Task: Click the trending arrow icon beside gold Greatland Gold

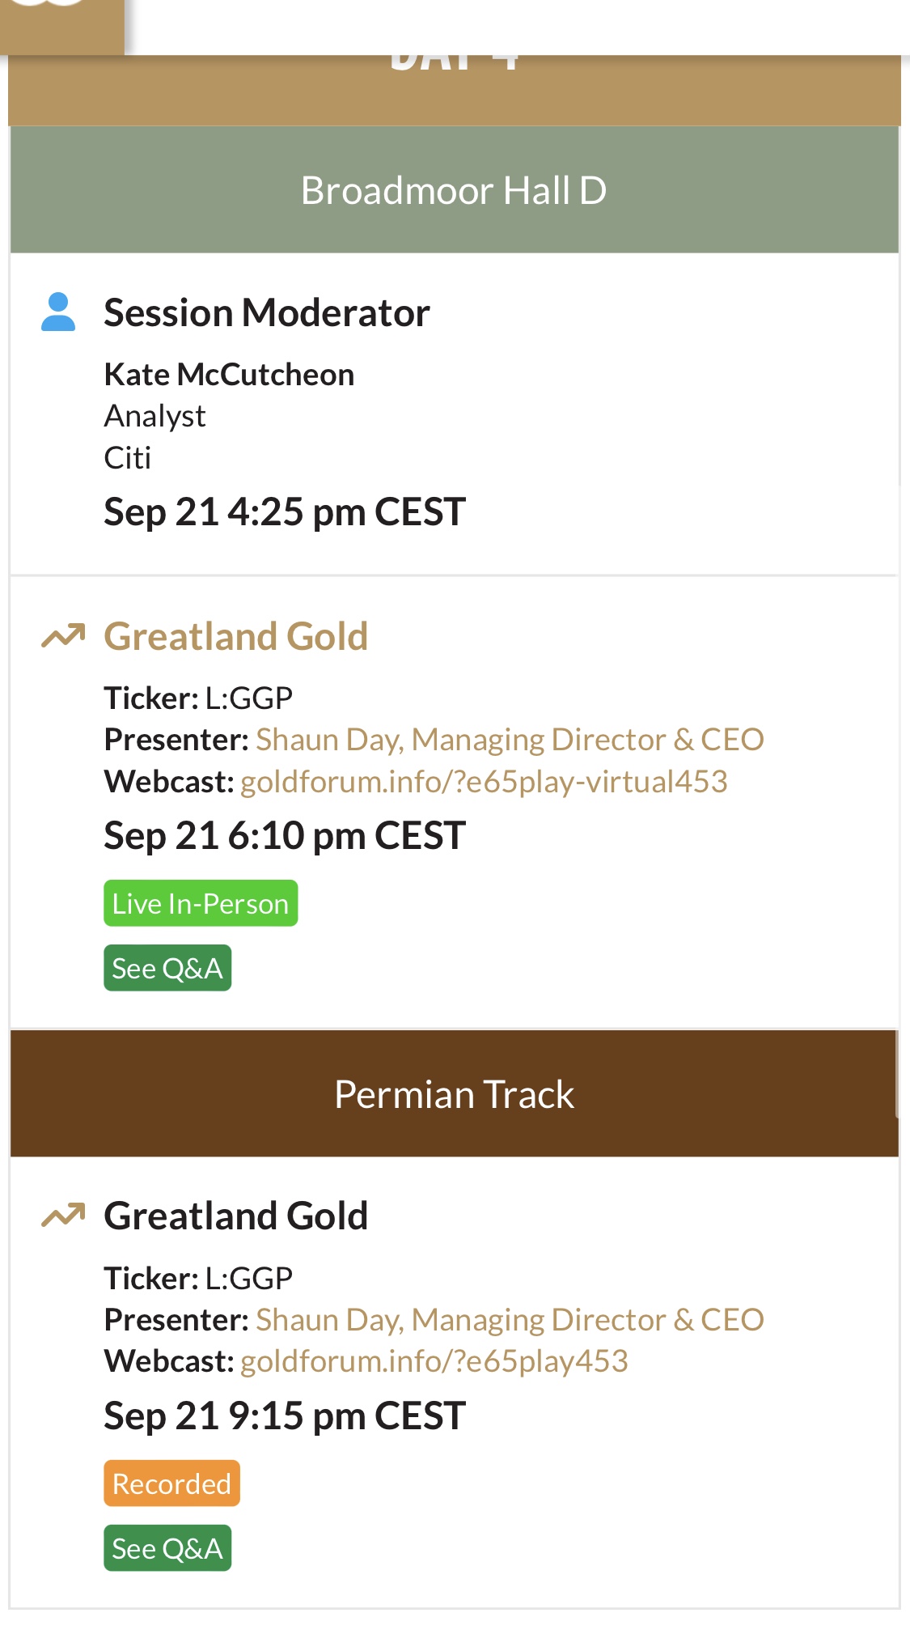Action: coord(63,636)
